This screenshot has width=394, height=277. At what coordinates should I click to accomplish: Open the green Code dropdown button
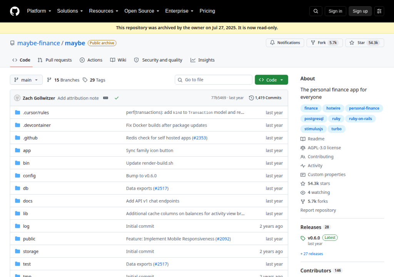pos(271,80)
